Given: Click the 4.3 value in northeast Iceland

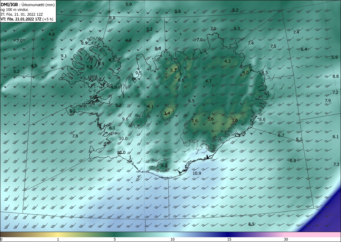Looking at the screenshot, I should pos(227,61).
